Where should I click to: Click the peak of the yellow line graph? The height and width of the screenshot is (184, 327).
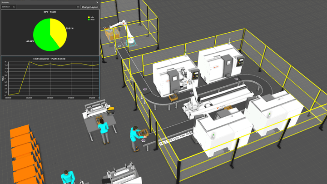(x=30, y=62)
